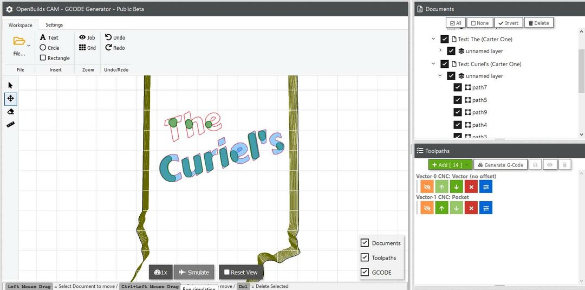Select the arrow pointer tool
This screenshot has width=585, height=290.
(10, 85)
